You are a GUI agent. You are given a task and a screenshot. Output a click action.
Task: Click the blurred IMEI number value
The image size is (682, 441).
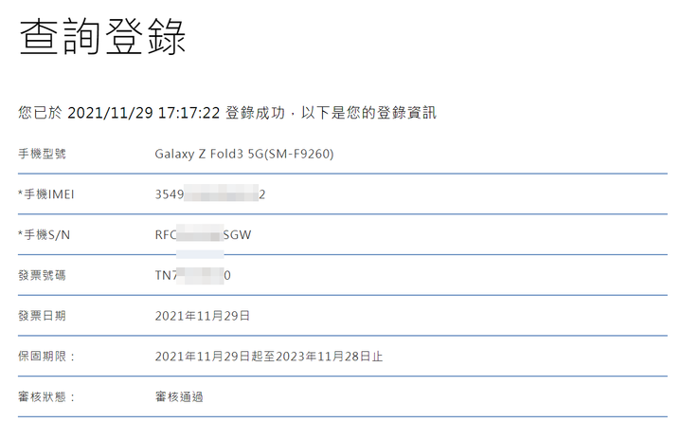(x=210, y=194)
